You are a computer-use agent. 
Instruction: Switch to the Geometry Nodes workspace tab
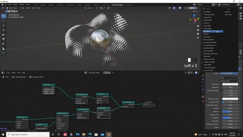[117, 5]
